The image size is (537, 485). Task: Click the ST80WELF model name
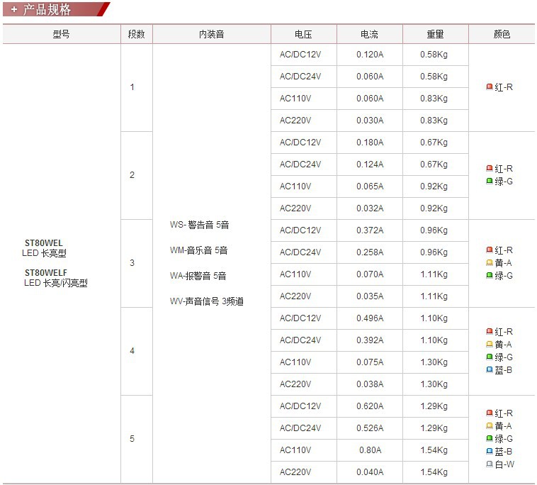coord(46,273)
